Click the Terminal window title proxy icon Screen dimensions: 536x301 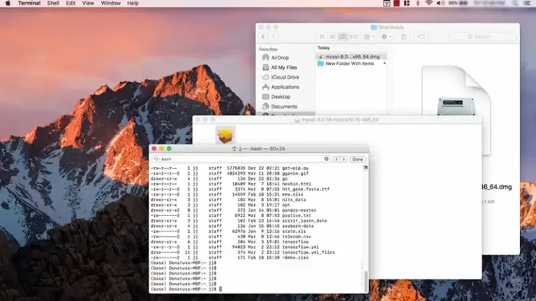234,149
